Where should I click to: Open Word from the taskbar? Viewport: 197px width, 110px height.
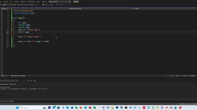72,108
